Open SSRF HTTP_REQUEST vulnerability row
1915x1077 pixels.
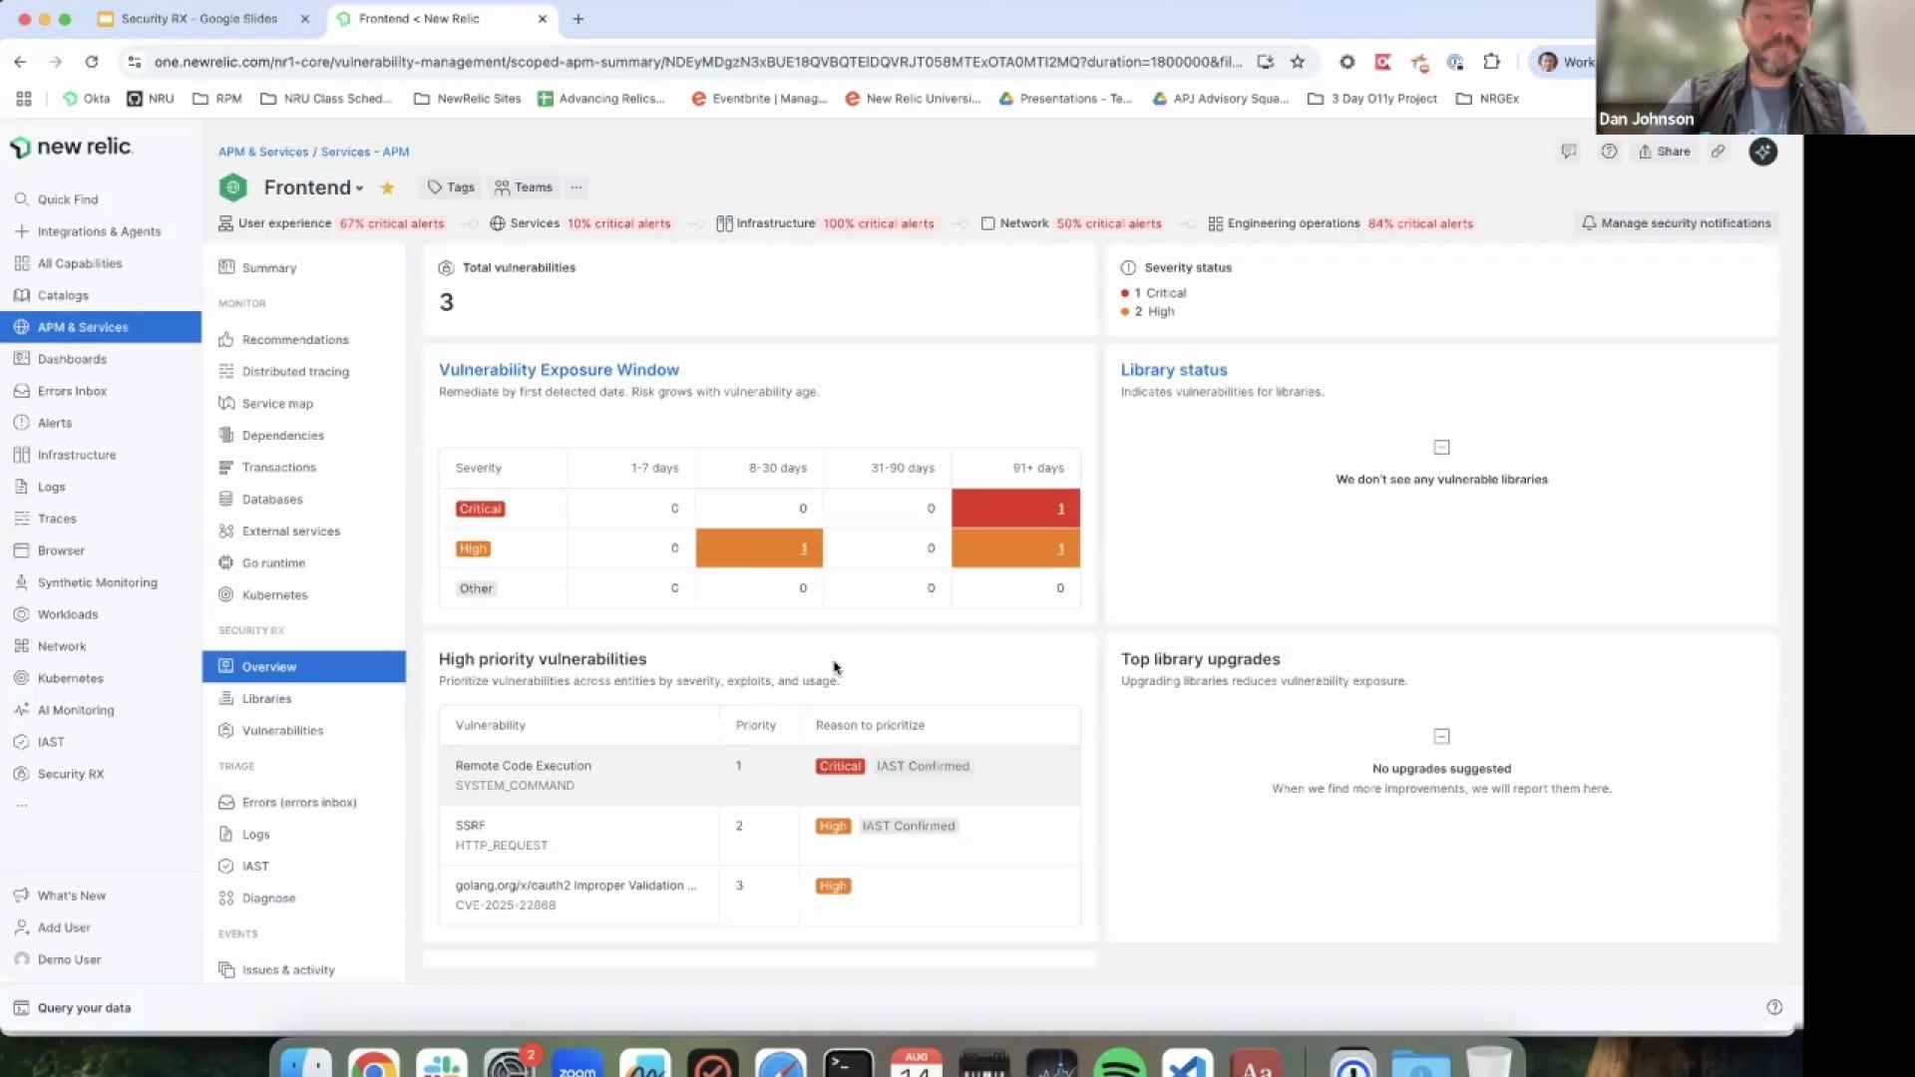point(759,836)
